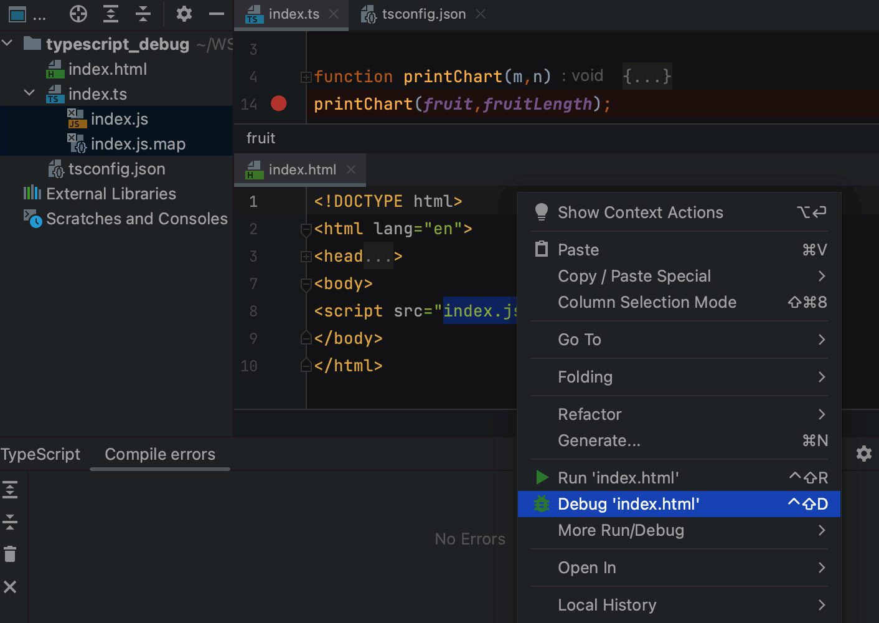Collapse the index.ts file node

click(x=29, y=93)
